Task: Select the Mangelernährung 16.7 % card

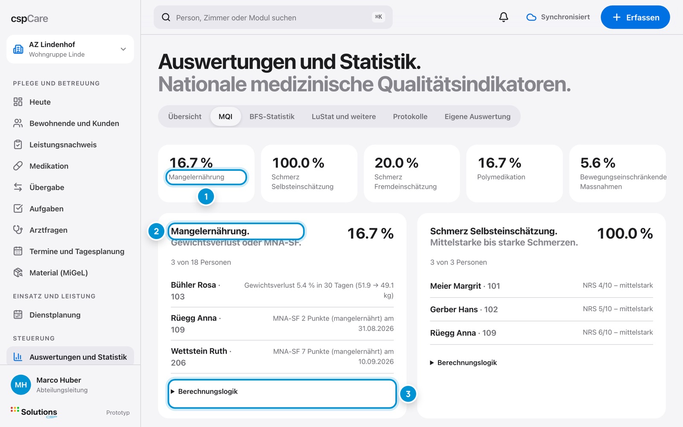Action: 206,173
